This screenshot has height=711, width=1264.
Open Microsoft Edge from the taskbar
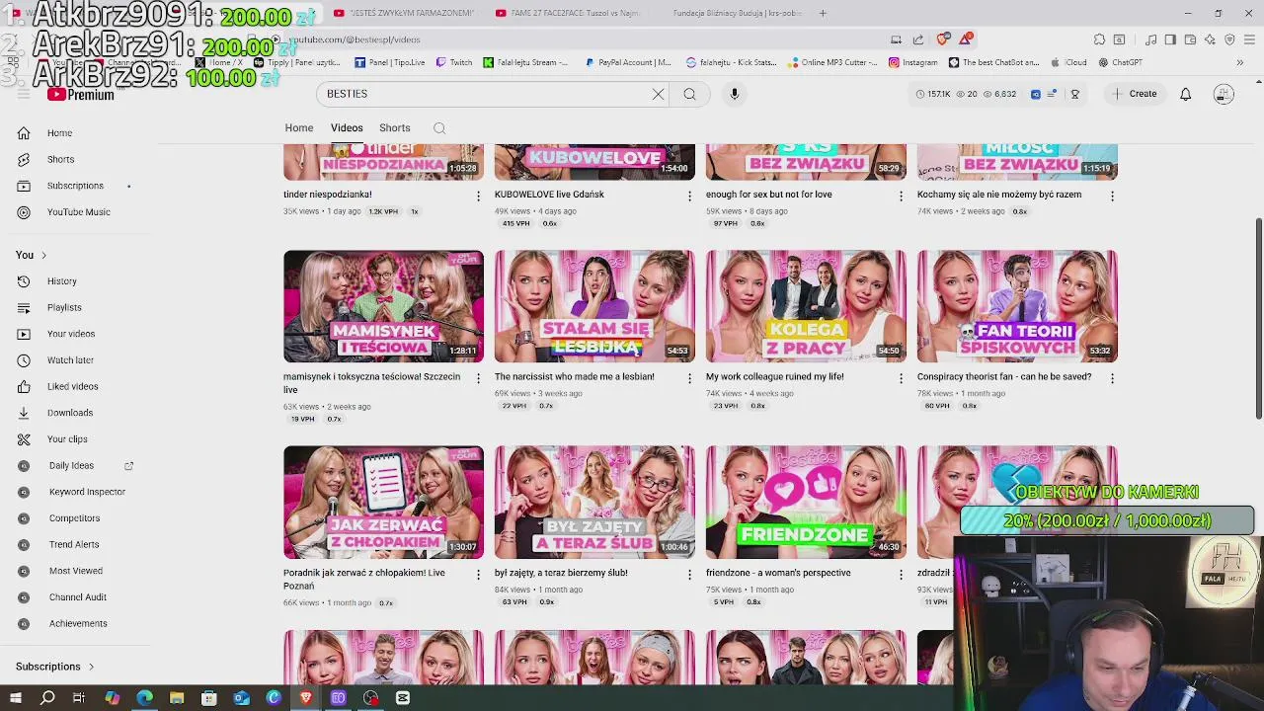click(144, 698)
